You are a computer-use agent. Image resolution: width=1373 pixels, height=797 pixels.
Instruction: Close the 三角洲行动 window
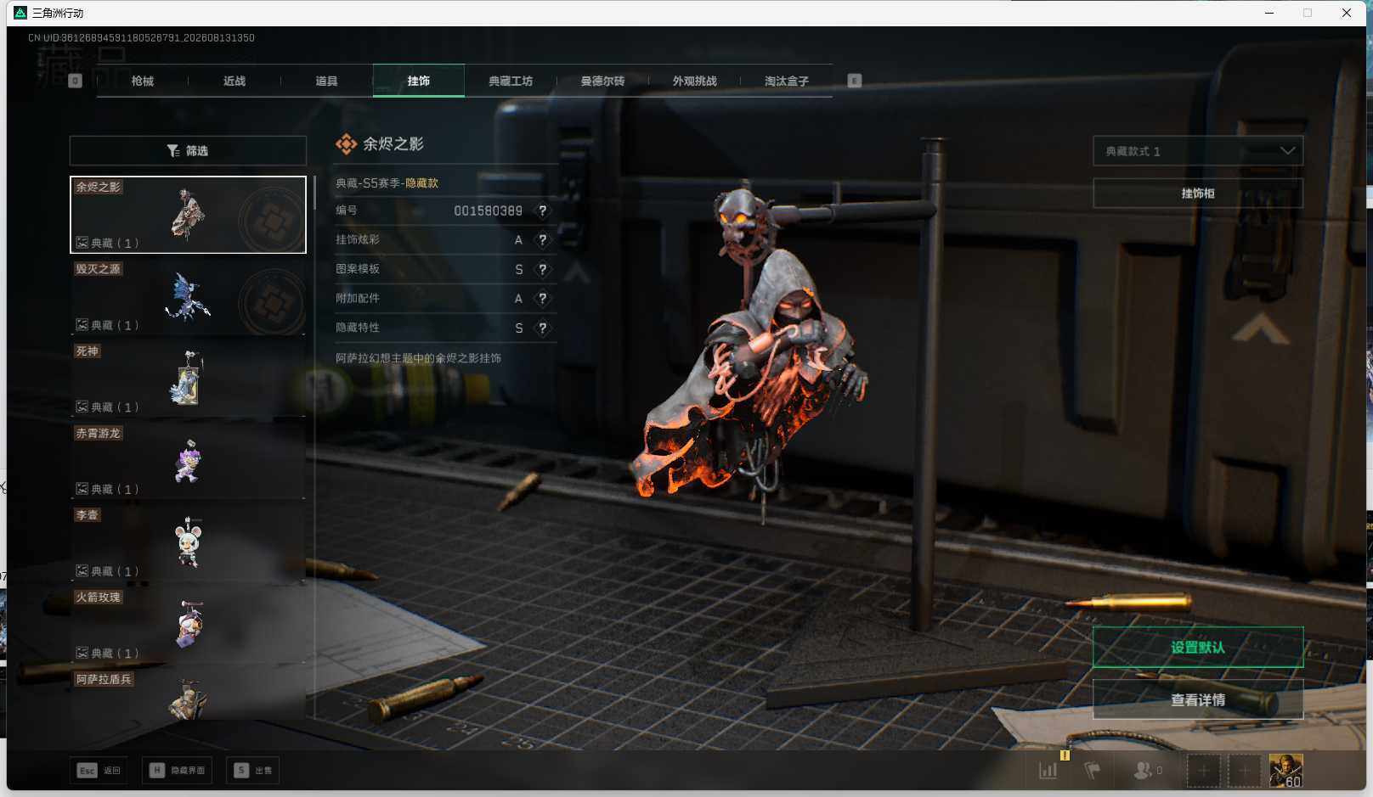tap(1347, 13)
